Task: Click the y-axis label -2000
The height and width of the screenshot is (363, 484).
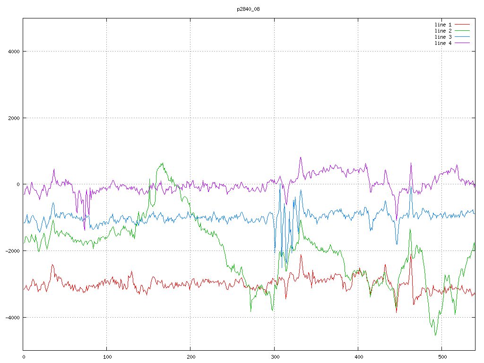Action: point(12,251)
